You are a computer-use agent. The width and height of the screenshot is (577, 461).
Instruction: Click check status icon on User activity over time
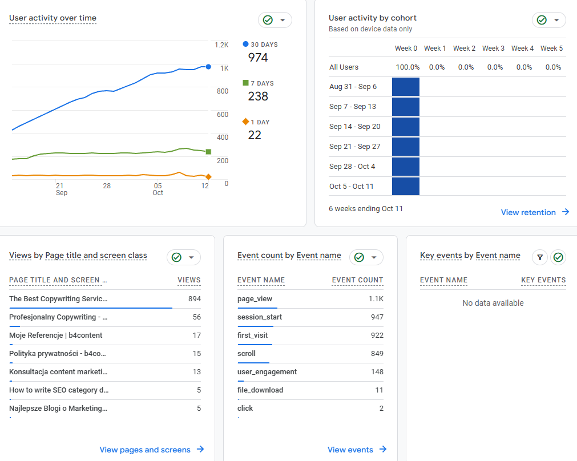pos(268,20)
